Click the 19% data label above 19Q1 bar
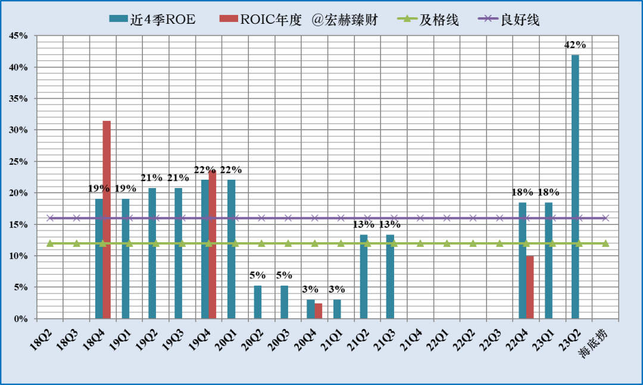 [125, 188]
